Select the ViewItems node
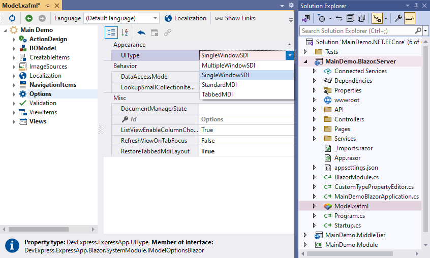This screenshot has height=258, width=430. pyautogui.click(x=43, y=112)
